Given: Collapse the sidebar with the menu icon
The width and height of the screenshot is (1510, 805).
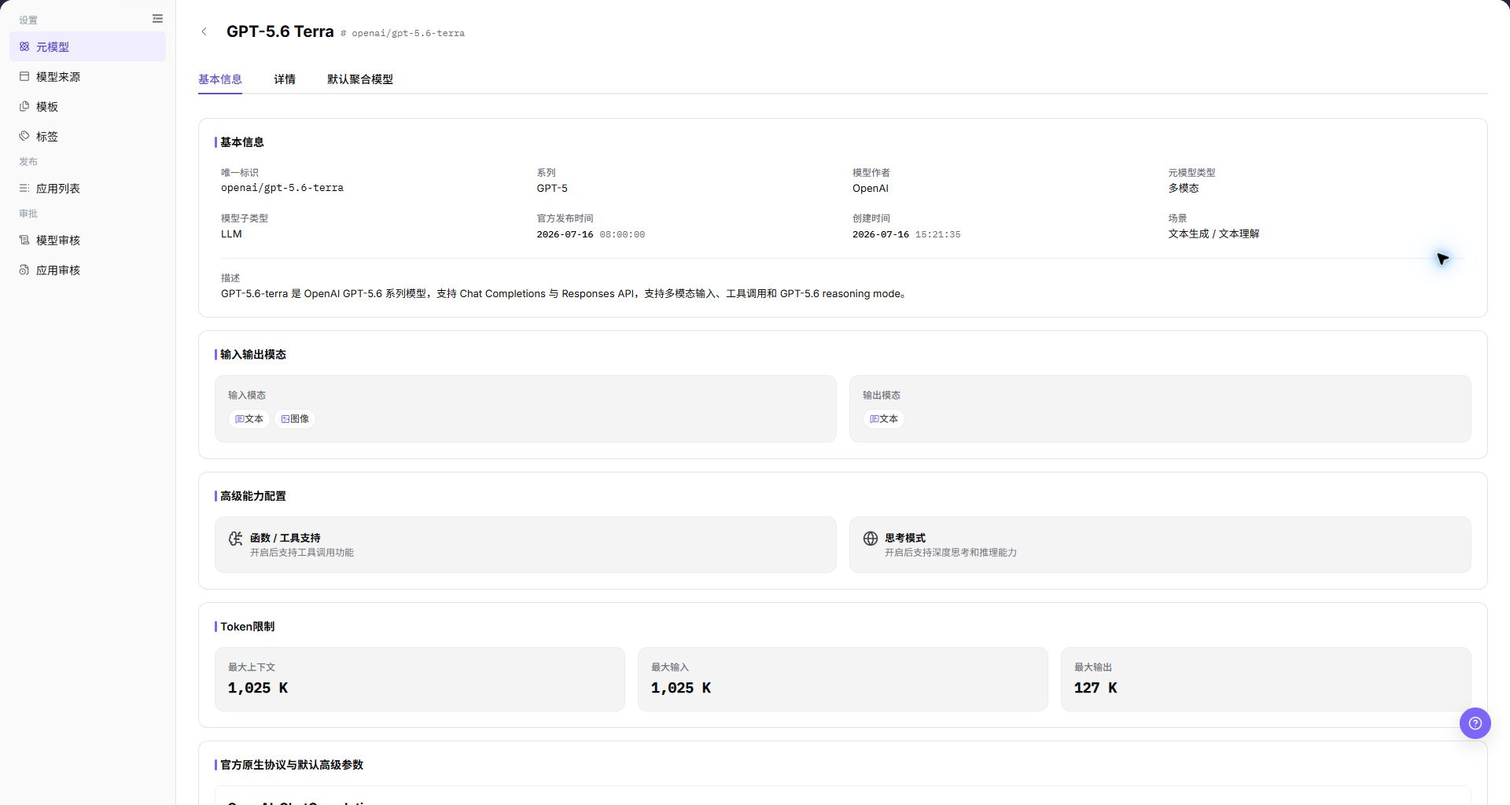Looking at the screenshot, I should (x=157, y=19).
